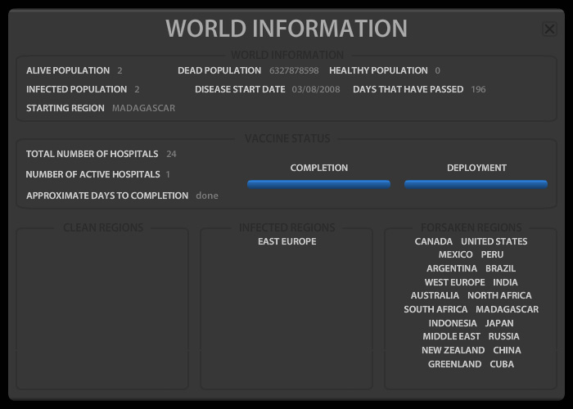Select West Europe in Forsaken Regions
573x409 pixels.
click(x=454, y=282)
